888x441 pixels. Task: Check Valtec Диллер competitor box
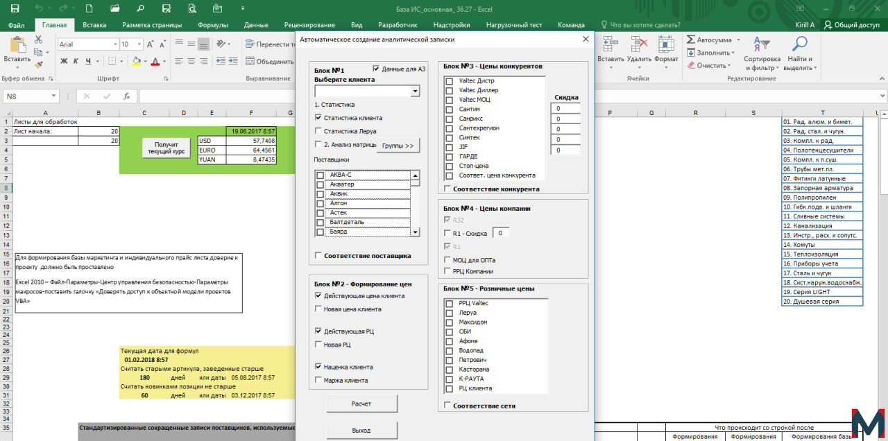point(450,91)
